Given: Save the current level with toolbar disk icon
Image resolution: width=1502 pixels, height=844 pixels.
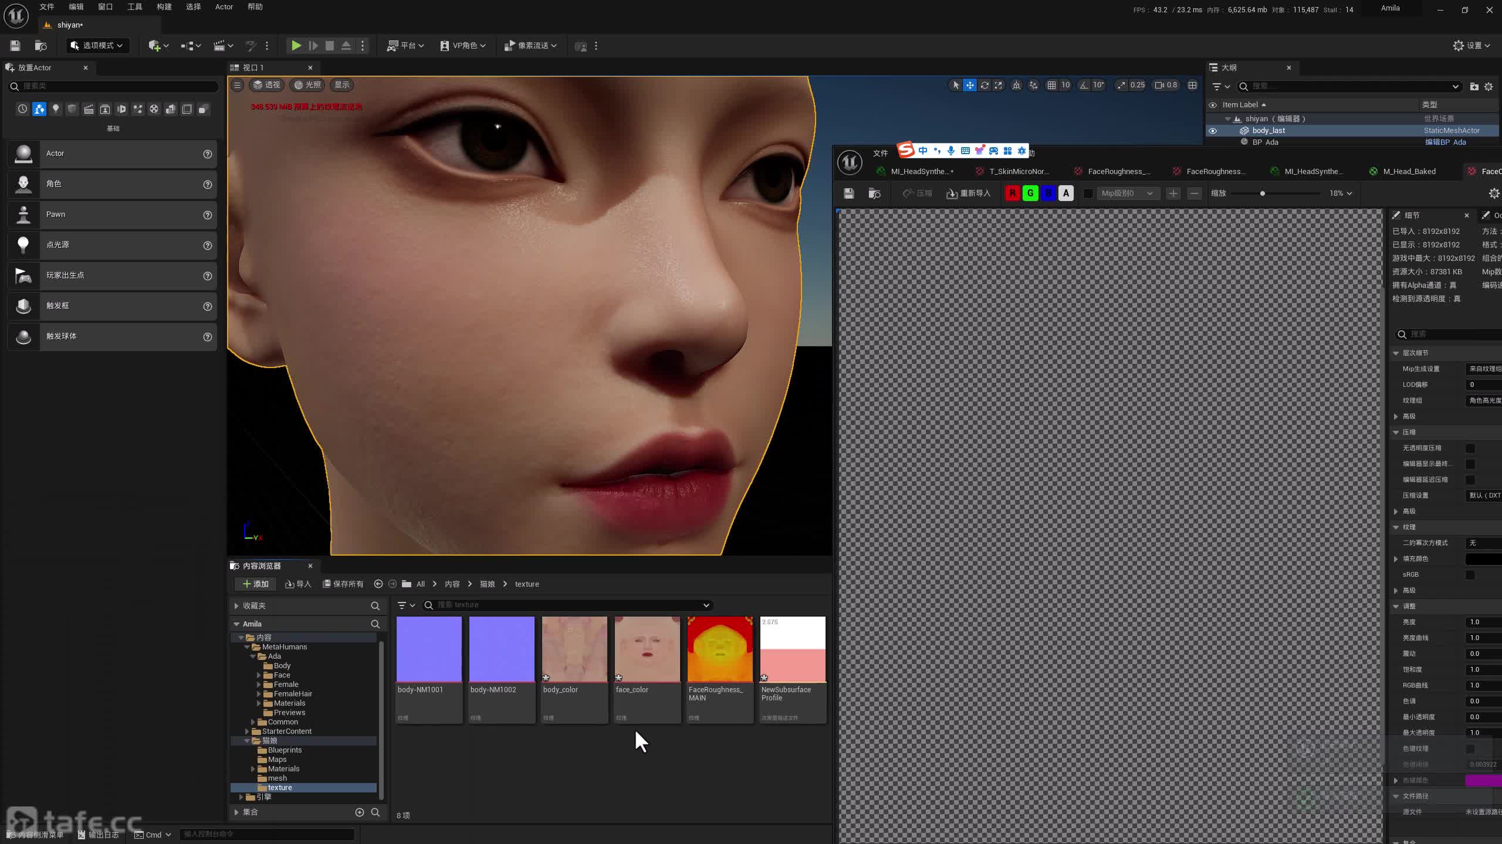Looking at the screenshot, I should [x=15, y=45].
